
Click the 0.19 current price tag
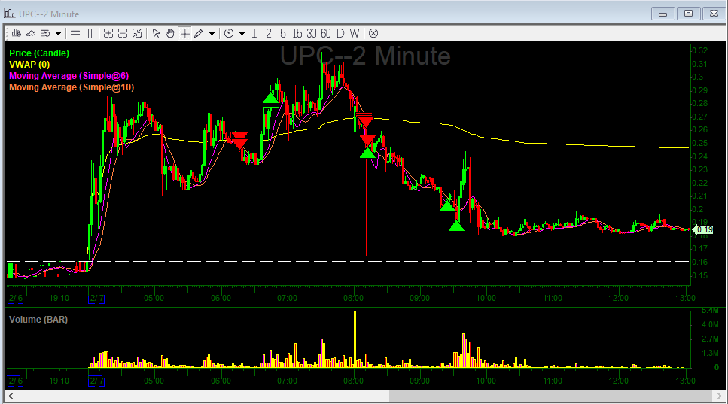point(703,229)
